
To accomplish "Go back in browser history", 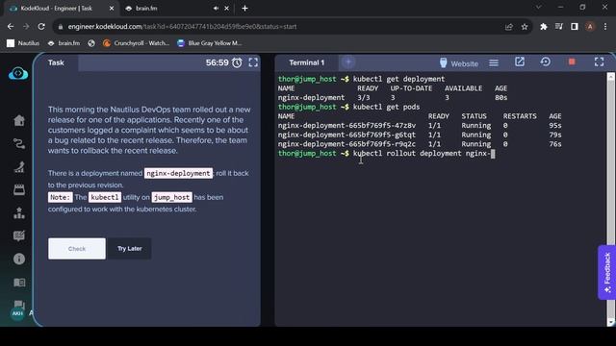I will coord(11,27).
